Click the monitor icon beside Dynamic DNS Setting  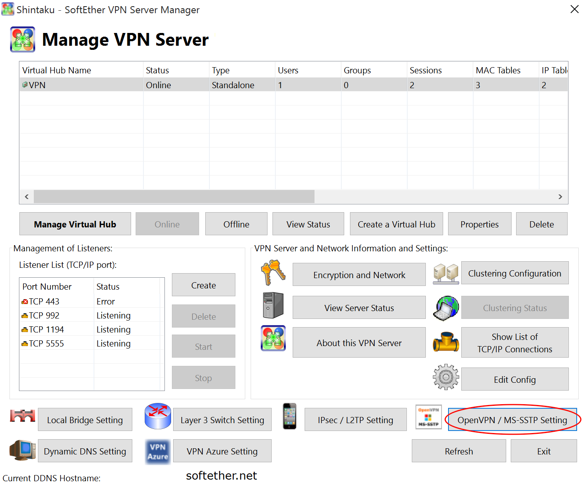23,450
